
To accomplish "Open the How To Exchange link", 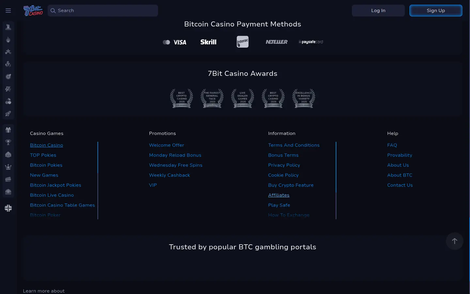I will pos(289,215).
